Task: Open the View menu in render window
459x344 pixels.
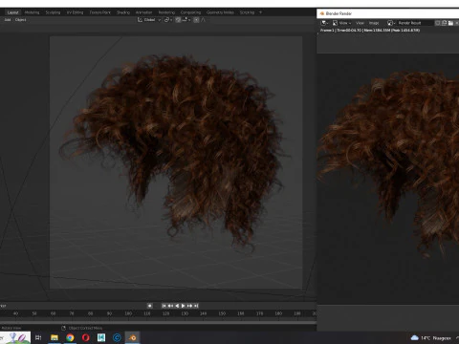Action: pyautogui.click(x=360, y=23)
